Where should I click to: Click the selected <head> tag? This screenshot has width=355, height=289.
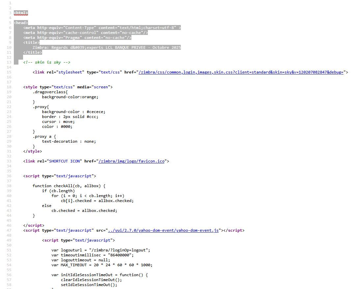point(21,23)
